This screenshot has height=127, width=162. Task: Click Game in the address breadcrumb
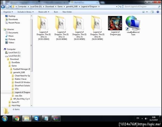point(60,6)
